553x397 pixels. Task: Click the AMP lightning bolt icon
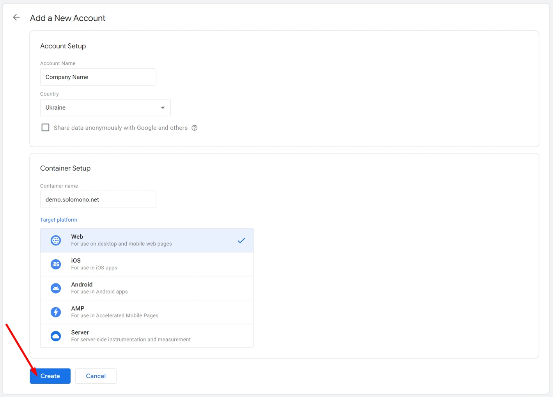pyautogui.click(x=56, y=312)
